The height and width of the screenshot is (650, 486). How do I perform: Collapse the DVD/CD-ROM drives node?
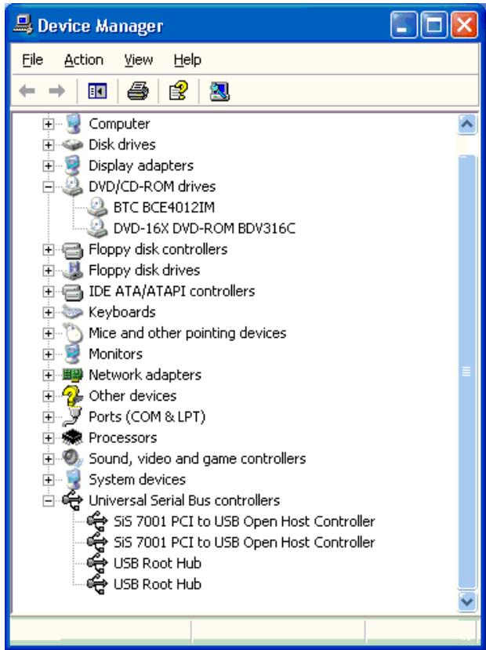click(x=49, y=187)
